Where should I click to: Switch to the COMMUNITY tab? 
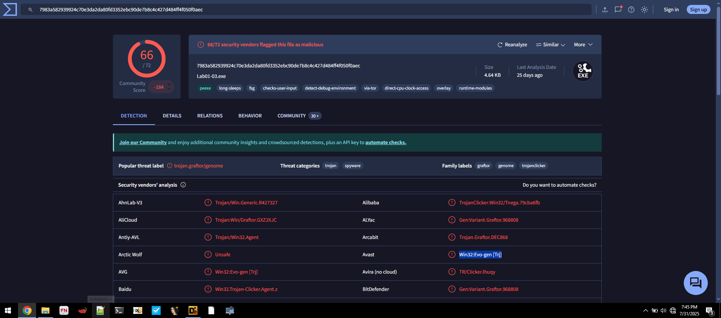point(299,116)
